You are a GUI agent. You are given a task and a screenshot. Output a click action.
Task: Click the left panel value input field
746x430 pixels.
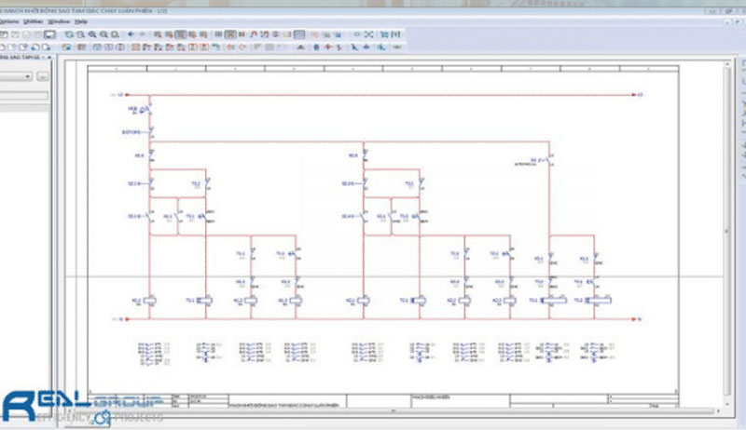24,96
